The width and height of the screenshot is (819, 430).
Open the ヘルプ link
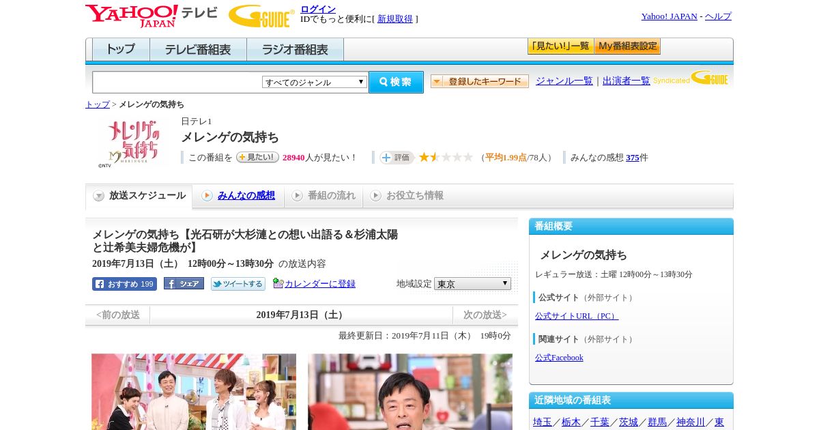point(718,16)
